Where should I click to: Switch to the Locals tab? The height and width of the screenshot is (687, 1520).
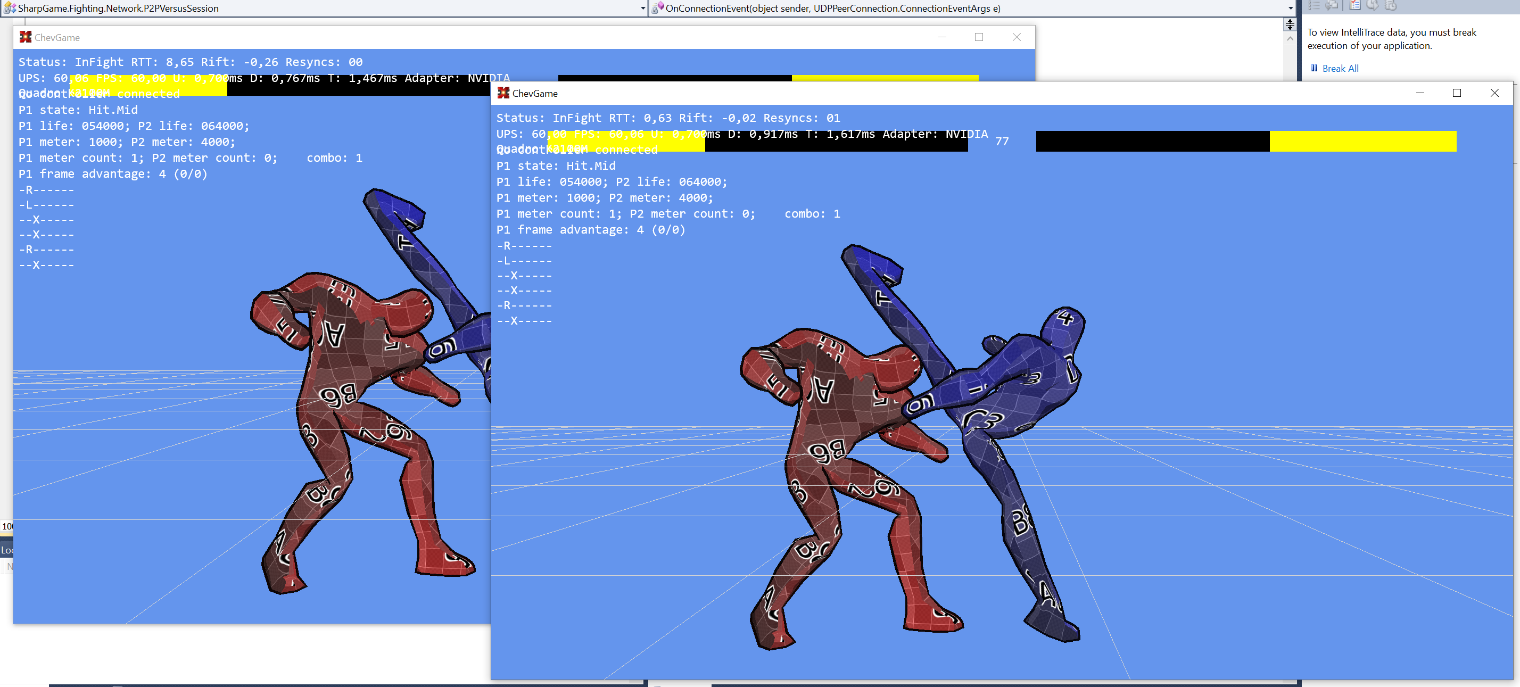point(6,550)
